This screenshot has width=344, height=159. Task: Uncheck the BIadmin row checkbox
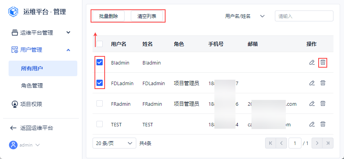click(100, 62)
